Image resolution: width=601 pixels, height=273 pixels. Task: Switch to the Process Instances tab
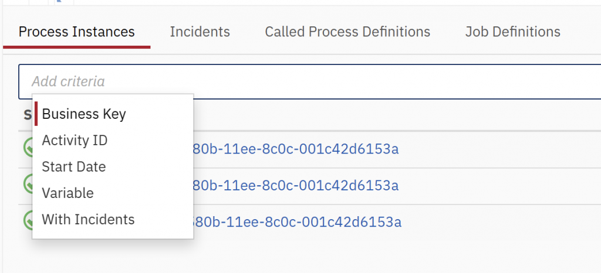click(77, 32)
